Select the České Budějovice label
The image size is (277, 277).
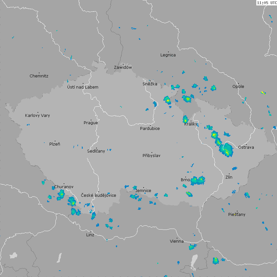98,195
